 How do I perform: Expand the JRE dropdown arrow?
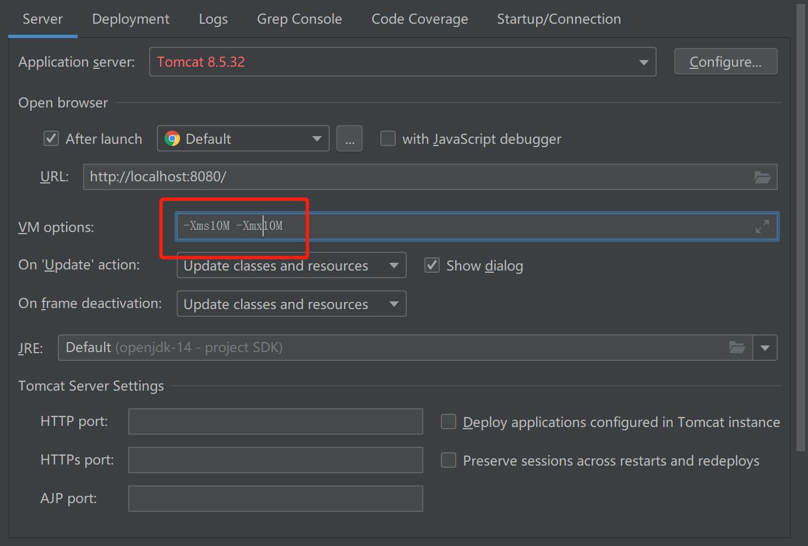[765, 348]
